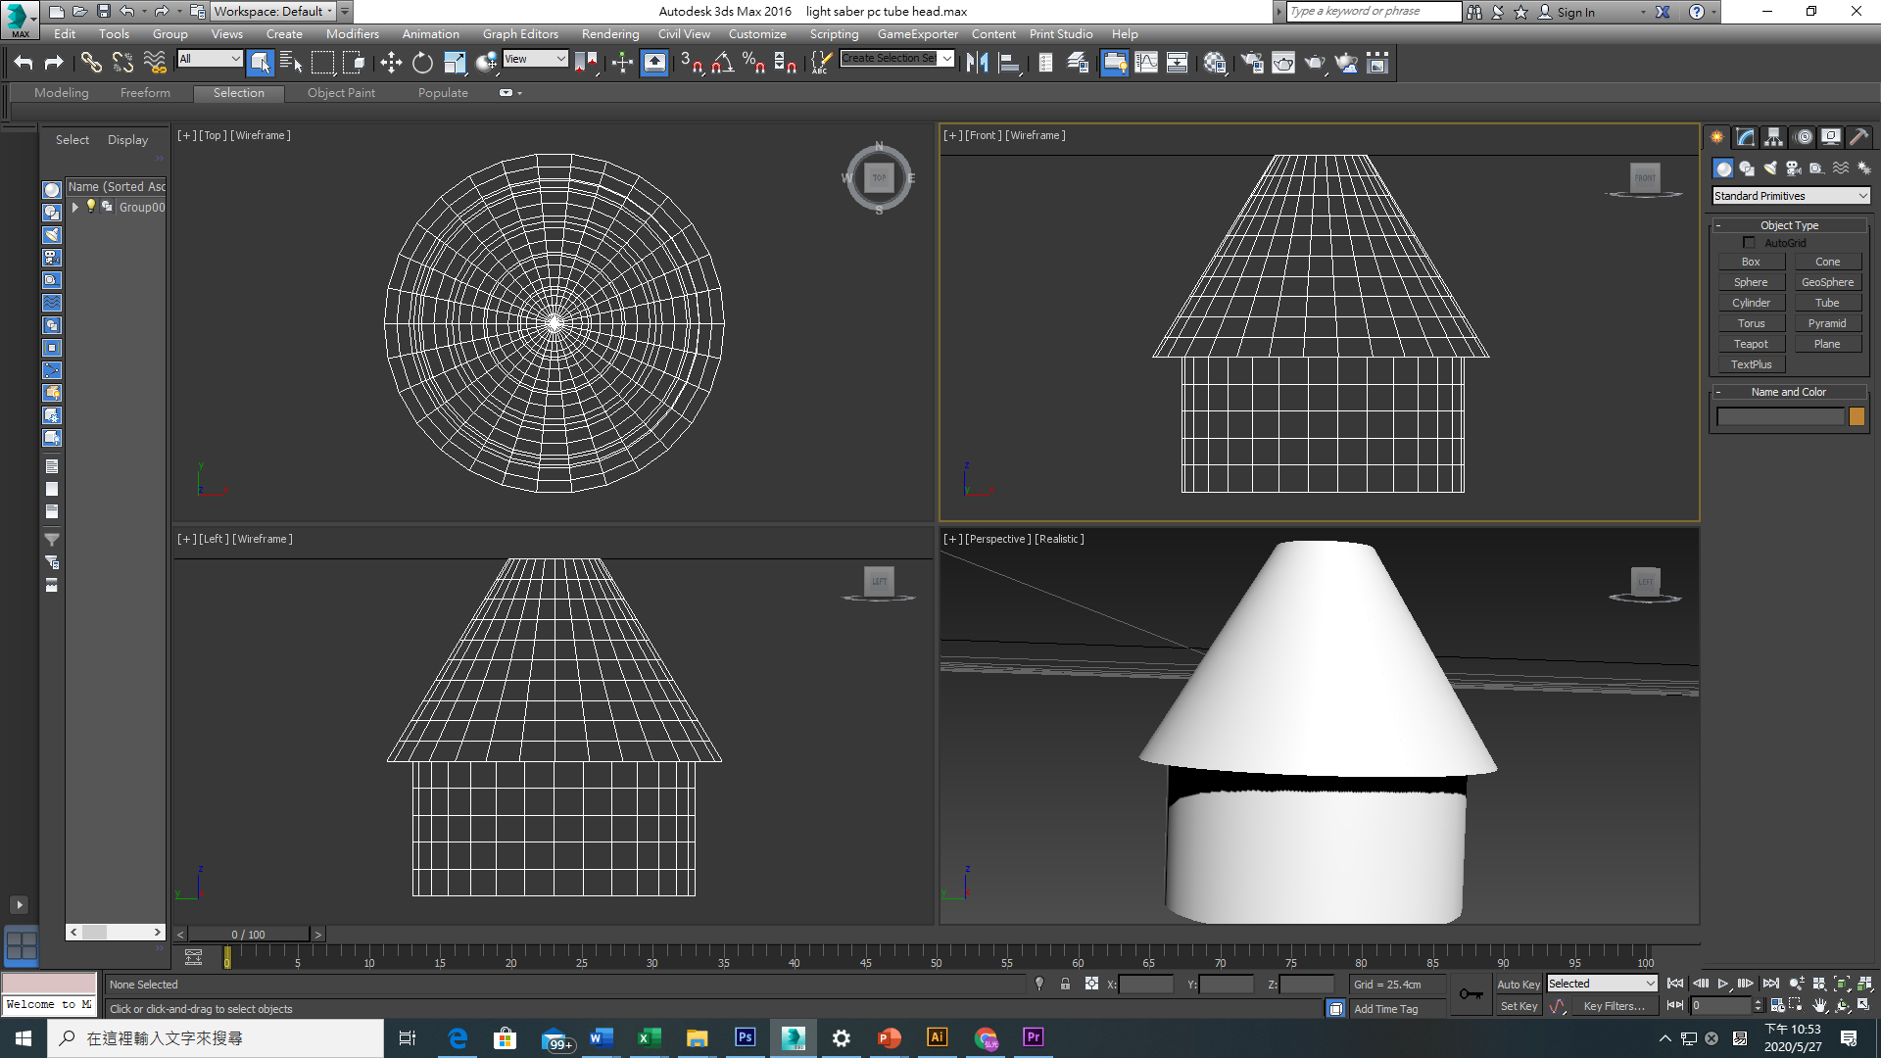Open the Customize menu
The width and height of the screenshot is (1881, 1058).
coord(757,34)
